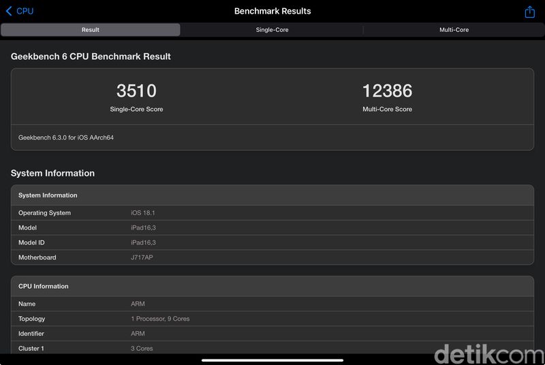Select the Multi-Core Score label
The height and width of the screenshot is (365, 545).
387,109
